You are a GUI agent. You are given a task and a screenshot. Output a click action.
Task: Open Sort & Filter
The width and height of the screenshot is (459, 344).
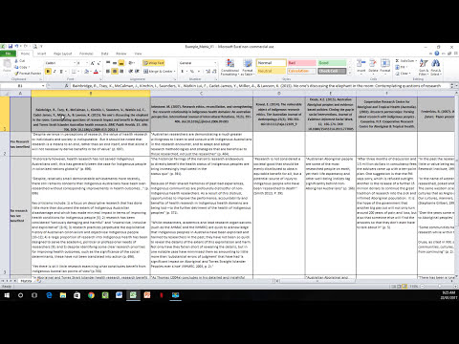(x=424, y=67)
